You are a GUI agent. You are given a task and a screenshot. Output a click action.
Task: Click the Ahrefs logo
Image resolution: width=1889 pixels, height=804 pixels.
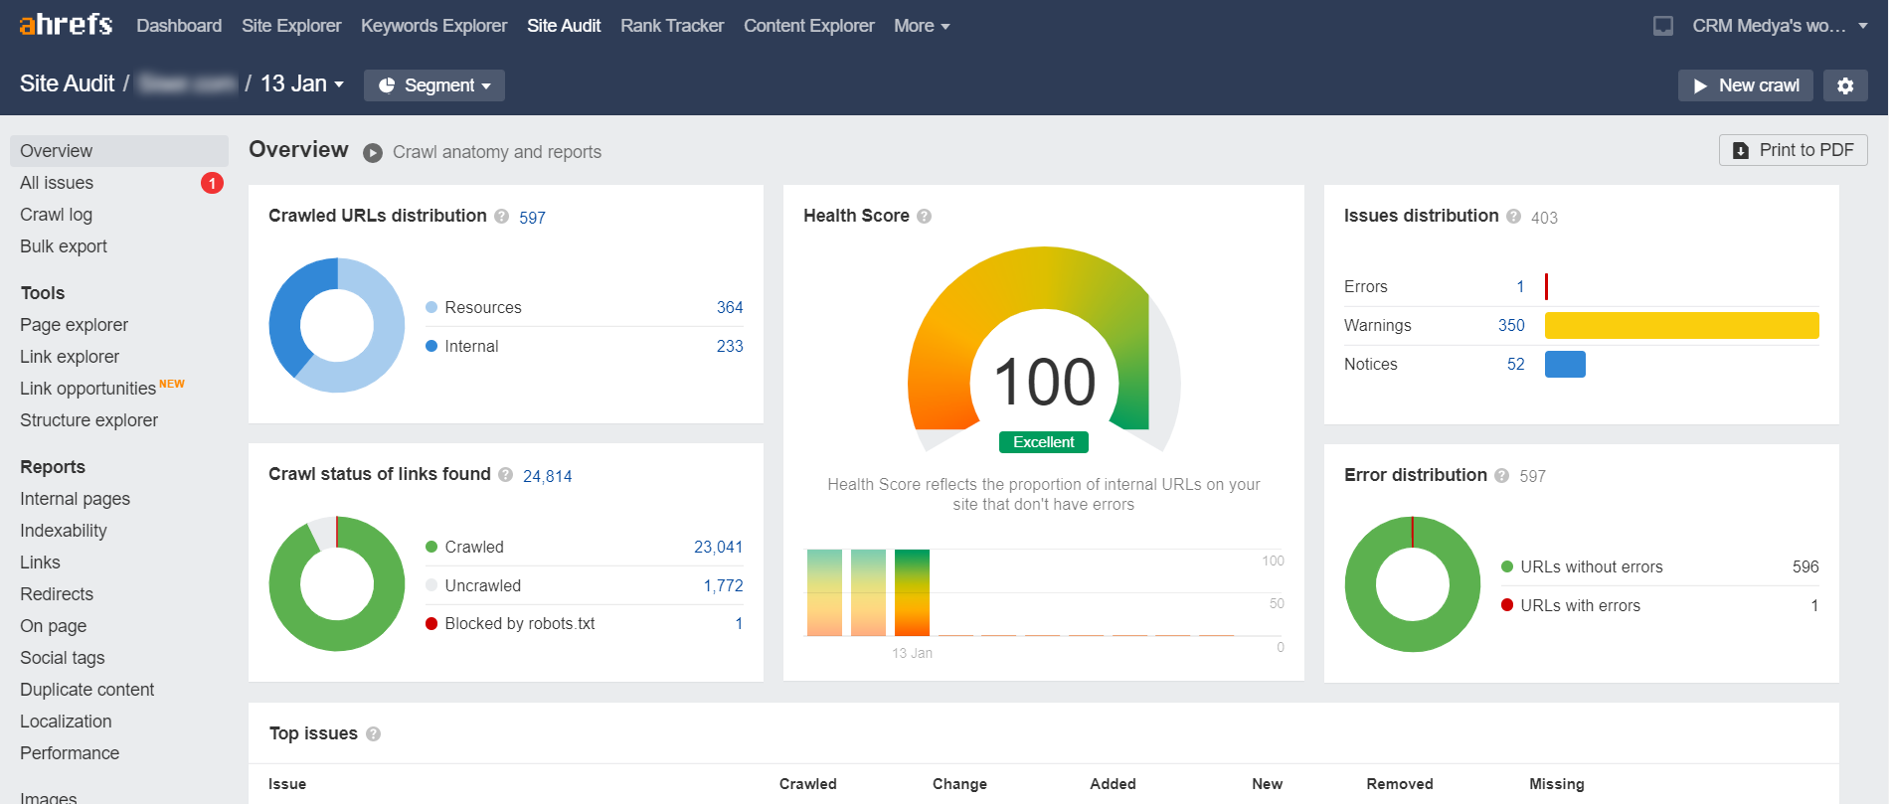(66, 25)
